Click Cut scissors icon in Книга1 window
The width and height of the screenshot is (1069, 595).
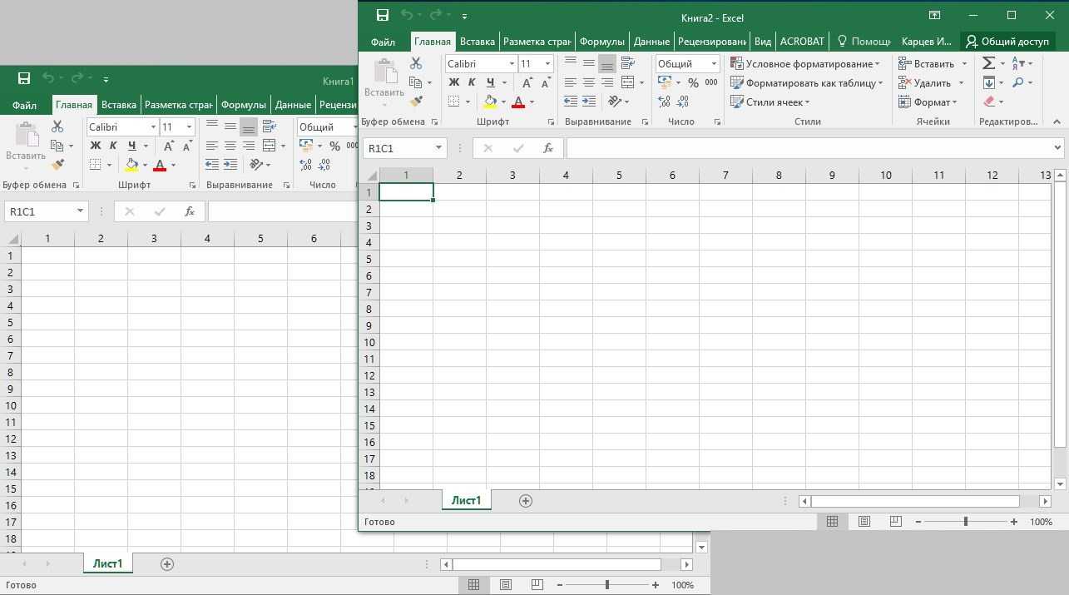pos(57,126)
